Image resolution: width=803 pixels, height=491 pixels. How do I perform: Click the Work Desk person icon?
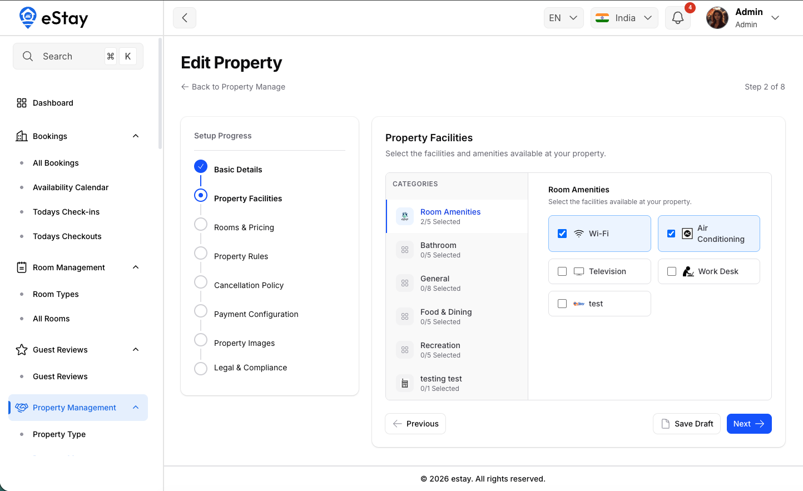[x=688, y=271]
